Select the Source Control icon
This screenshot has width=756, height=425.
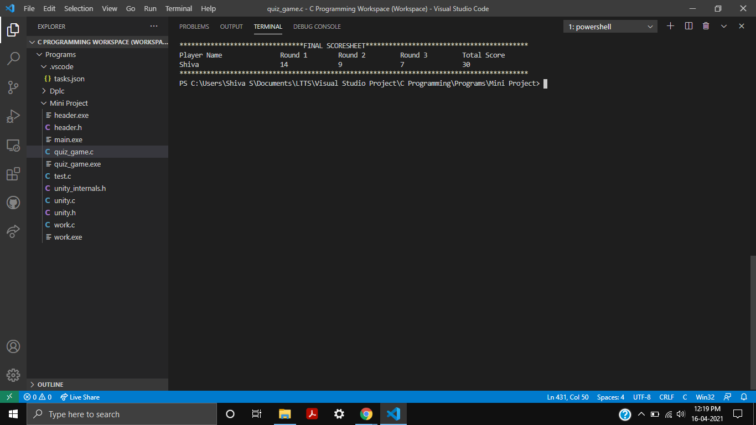[x=13, y=87]
